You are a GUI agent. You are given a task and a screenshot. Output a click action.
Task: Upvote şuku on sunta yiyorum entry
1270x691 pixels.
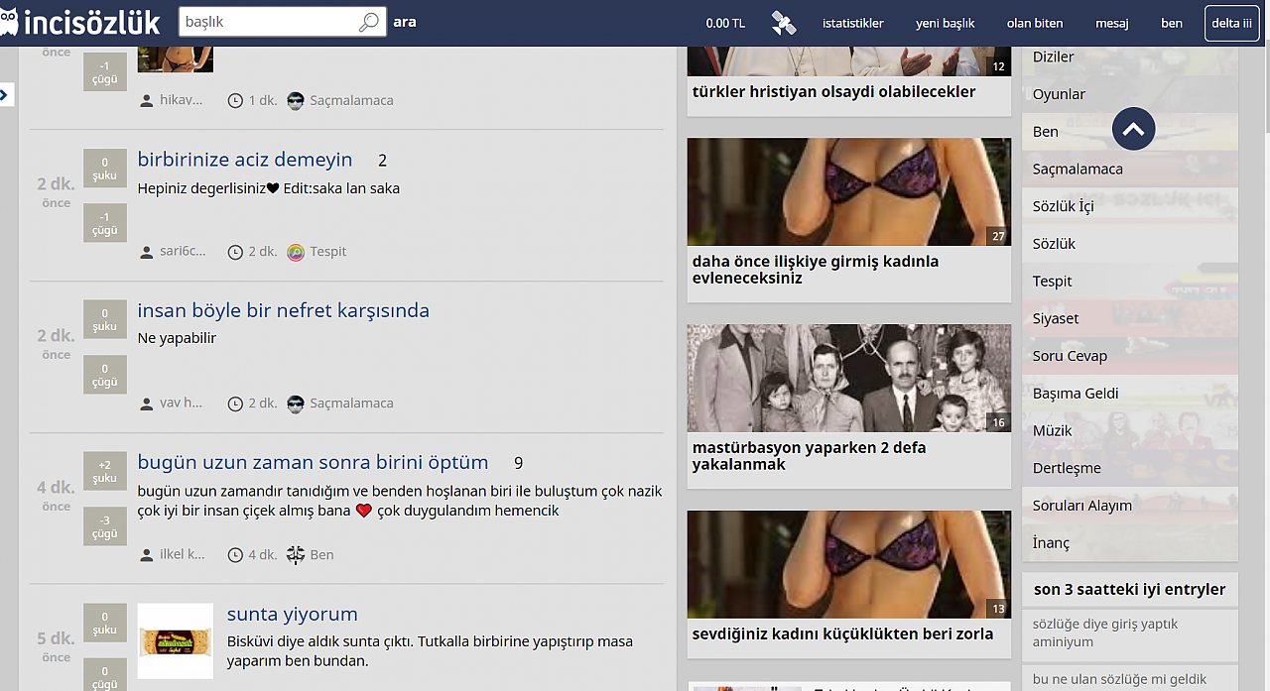[x=105, y=623]
